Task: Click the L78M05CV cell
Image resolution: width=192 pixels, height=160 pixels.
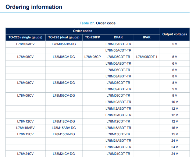Action: point(26,57)
